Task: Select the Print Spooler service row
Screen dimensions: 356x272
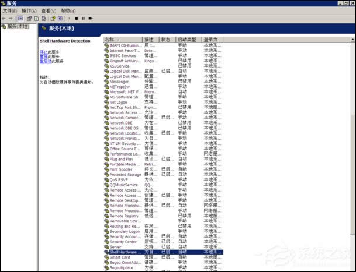Action: coord(125,169)
